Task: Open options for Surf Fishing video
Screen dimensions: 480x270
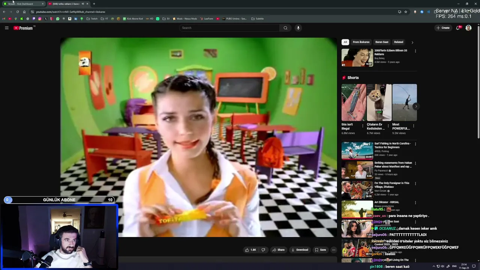Action: [415, 144]
